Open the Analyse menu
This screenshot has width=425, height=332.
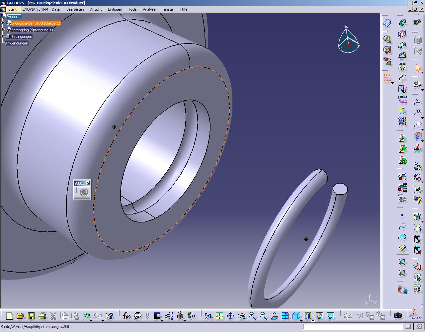pos(149,9)
